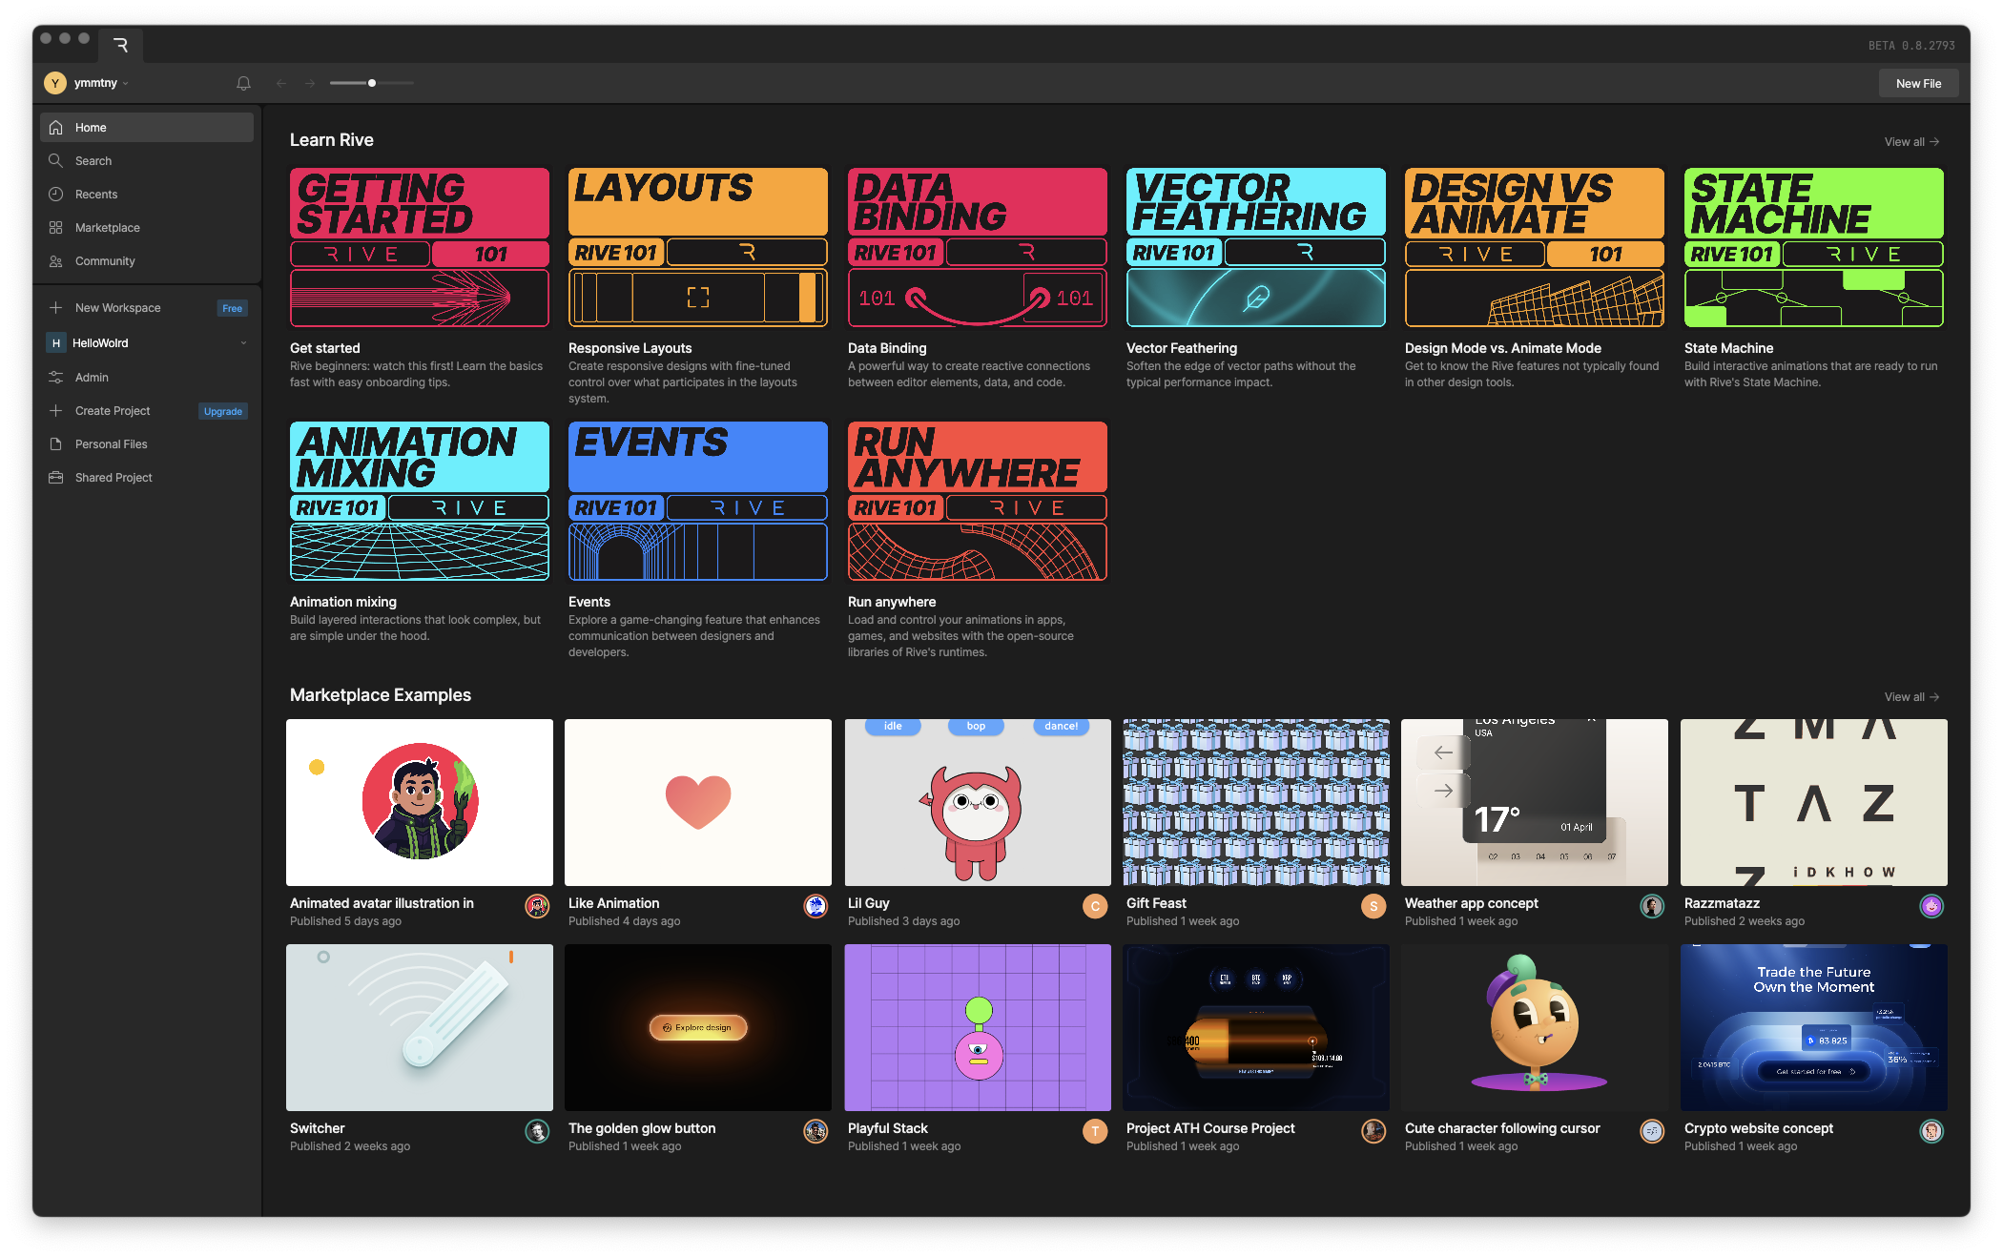Click the Community people icon
Screen dimensions: 2003x1257
(x=56, y=260)
